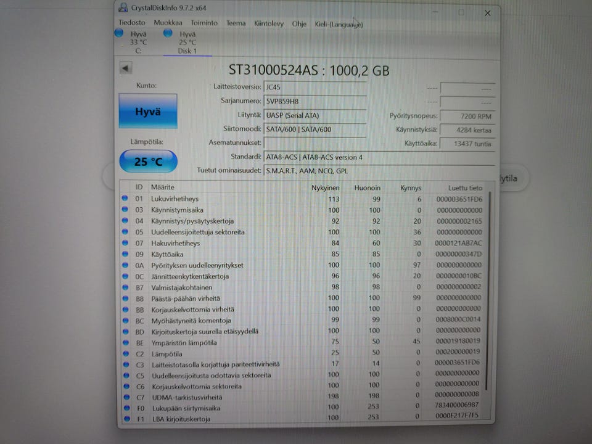The image size is (592, 444).
Task: Click the status dot for 0C Jännitteenkytkentäkertoja
Action: [125, 276]
